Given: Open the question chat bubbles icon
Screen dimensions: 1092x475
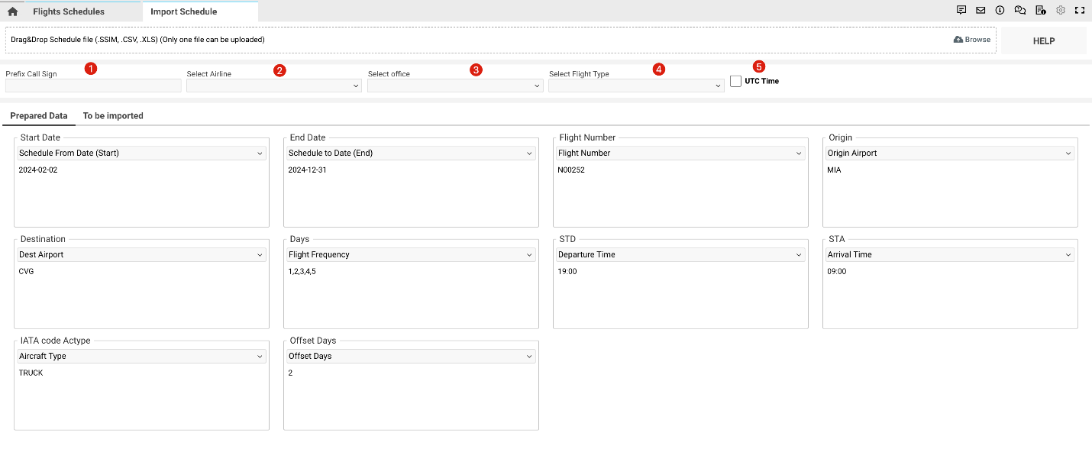Looking at the screenshot, I should click(1019, 11).
